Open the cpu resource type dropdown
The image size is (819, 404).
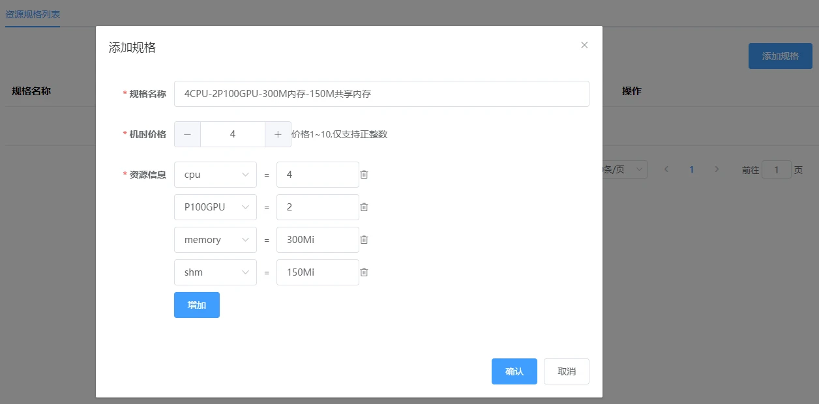(x=215, y=175)
